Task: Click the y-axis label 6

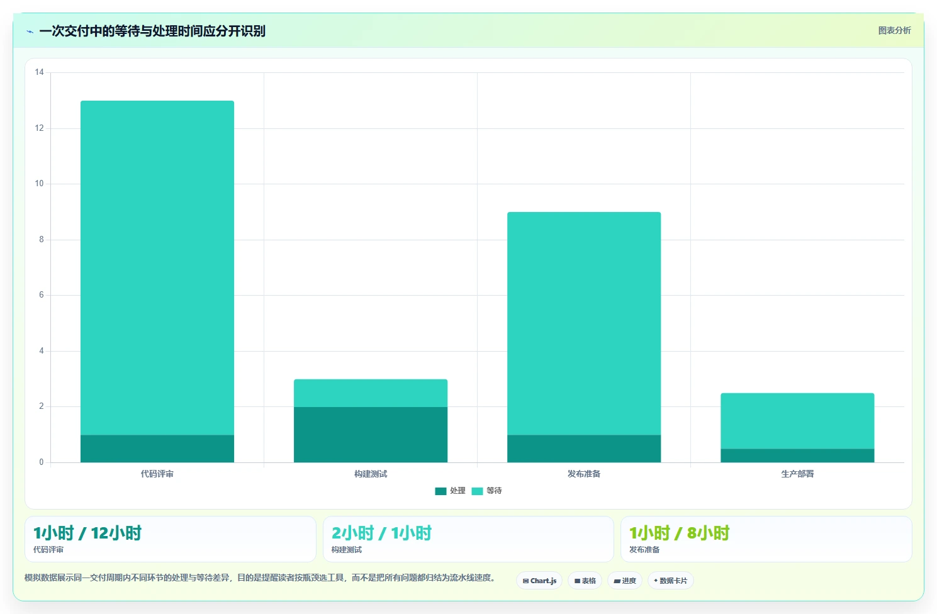Action: (x=42, y=295)
